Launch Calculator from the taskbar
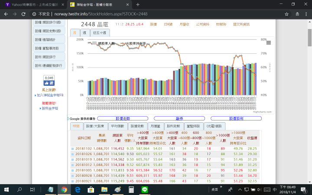This screenshot has height=195, width=312. coord(131,190)
